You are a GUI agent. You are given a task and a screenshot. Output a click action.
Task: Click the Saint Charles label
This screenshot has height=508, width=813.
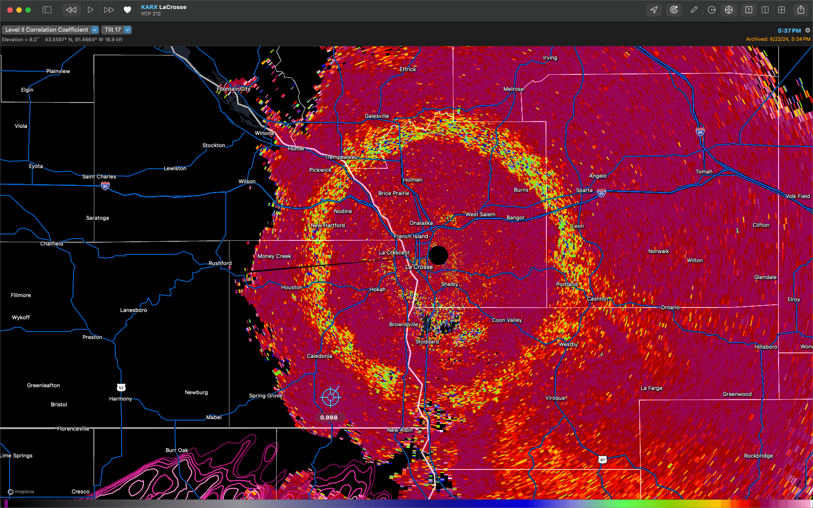(x=99, y=176)
